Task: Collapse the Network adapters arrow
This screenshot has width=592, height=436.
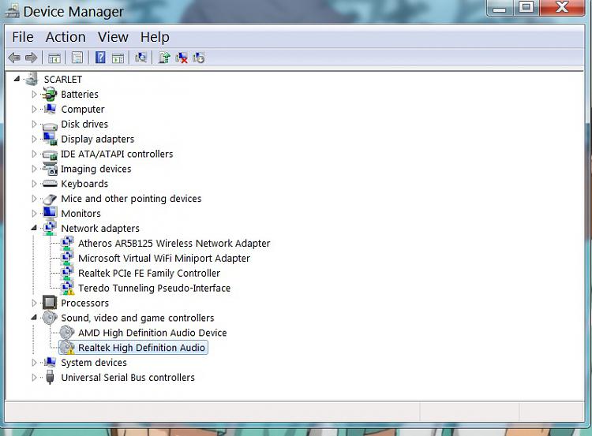Action: point(34,228)
